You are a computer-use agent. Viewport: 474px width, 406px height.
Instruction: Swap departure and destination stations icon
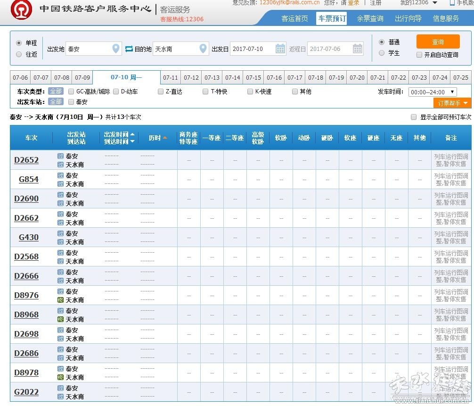pyautogui.click(x=129, y=49)
